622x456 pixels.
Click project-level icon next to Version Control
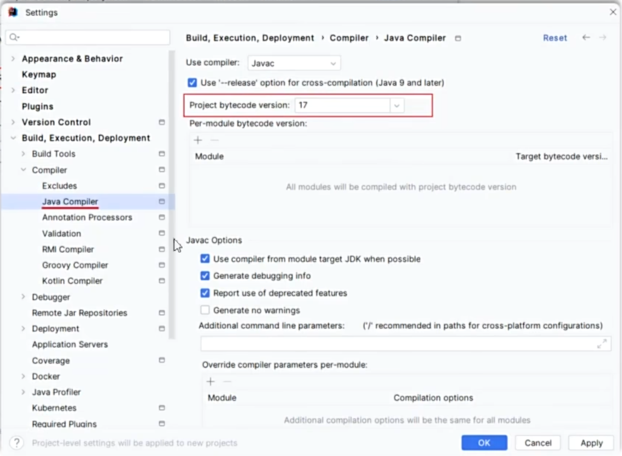point(162,122)
